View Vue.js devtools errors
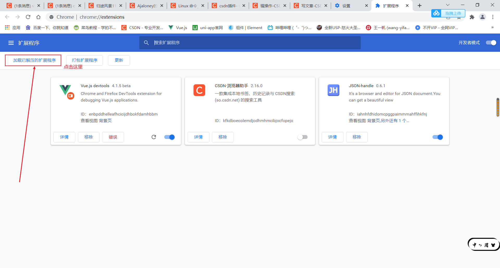The image size is (500, 268). pos(113,137)
